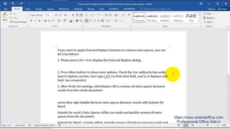This screenshot has height=129, width=230.
Task: Switch to Web Layout view
Action: (193, 125)
